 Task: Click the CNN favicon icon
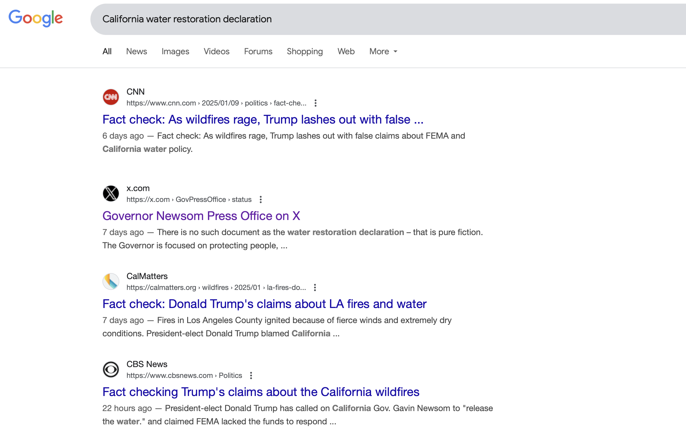pyautogui.click(x=111, y=97)
